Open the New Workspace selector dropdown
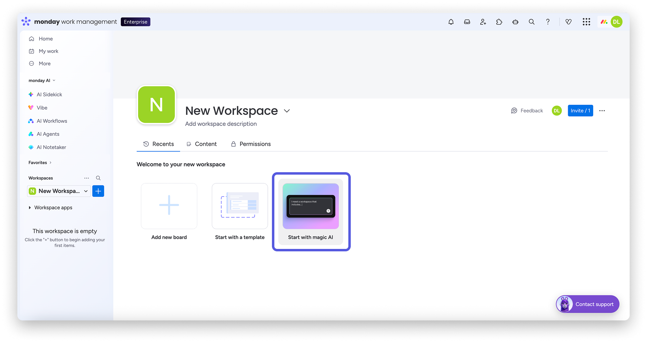Viewport: 647px width, 343px height. tap(59, 191)
